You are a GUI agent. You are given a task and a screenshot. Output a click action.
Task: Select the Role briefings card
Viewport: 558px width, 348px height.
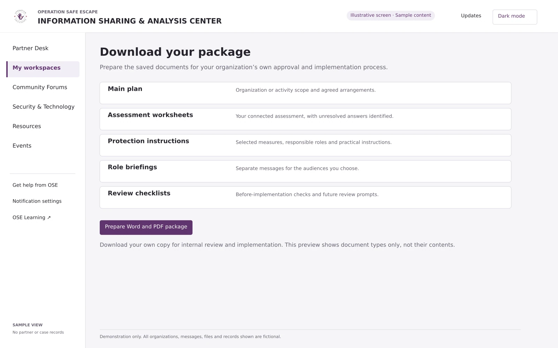[306, 171]
